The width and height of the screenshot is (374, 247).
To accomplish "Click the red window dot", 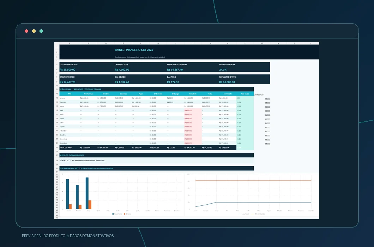I will pos(26,31).
